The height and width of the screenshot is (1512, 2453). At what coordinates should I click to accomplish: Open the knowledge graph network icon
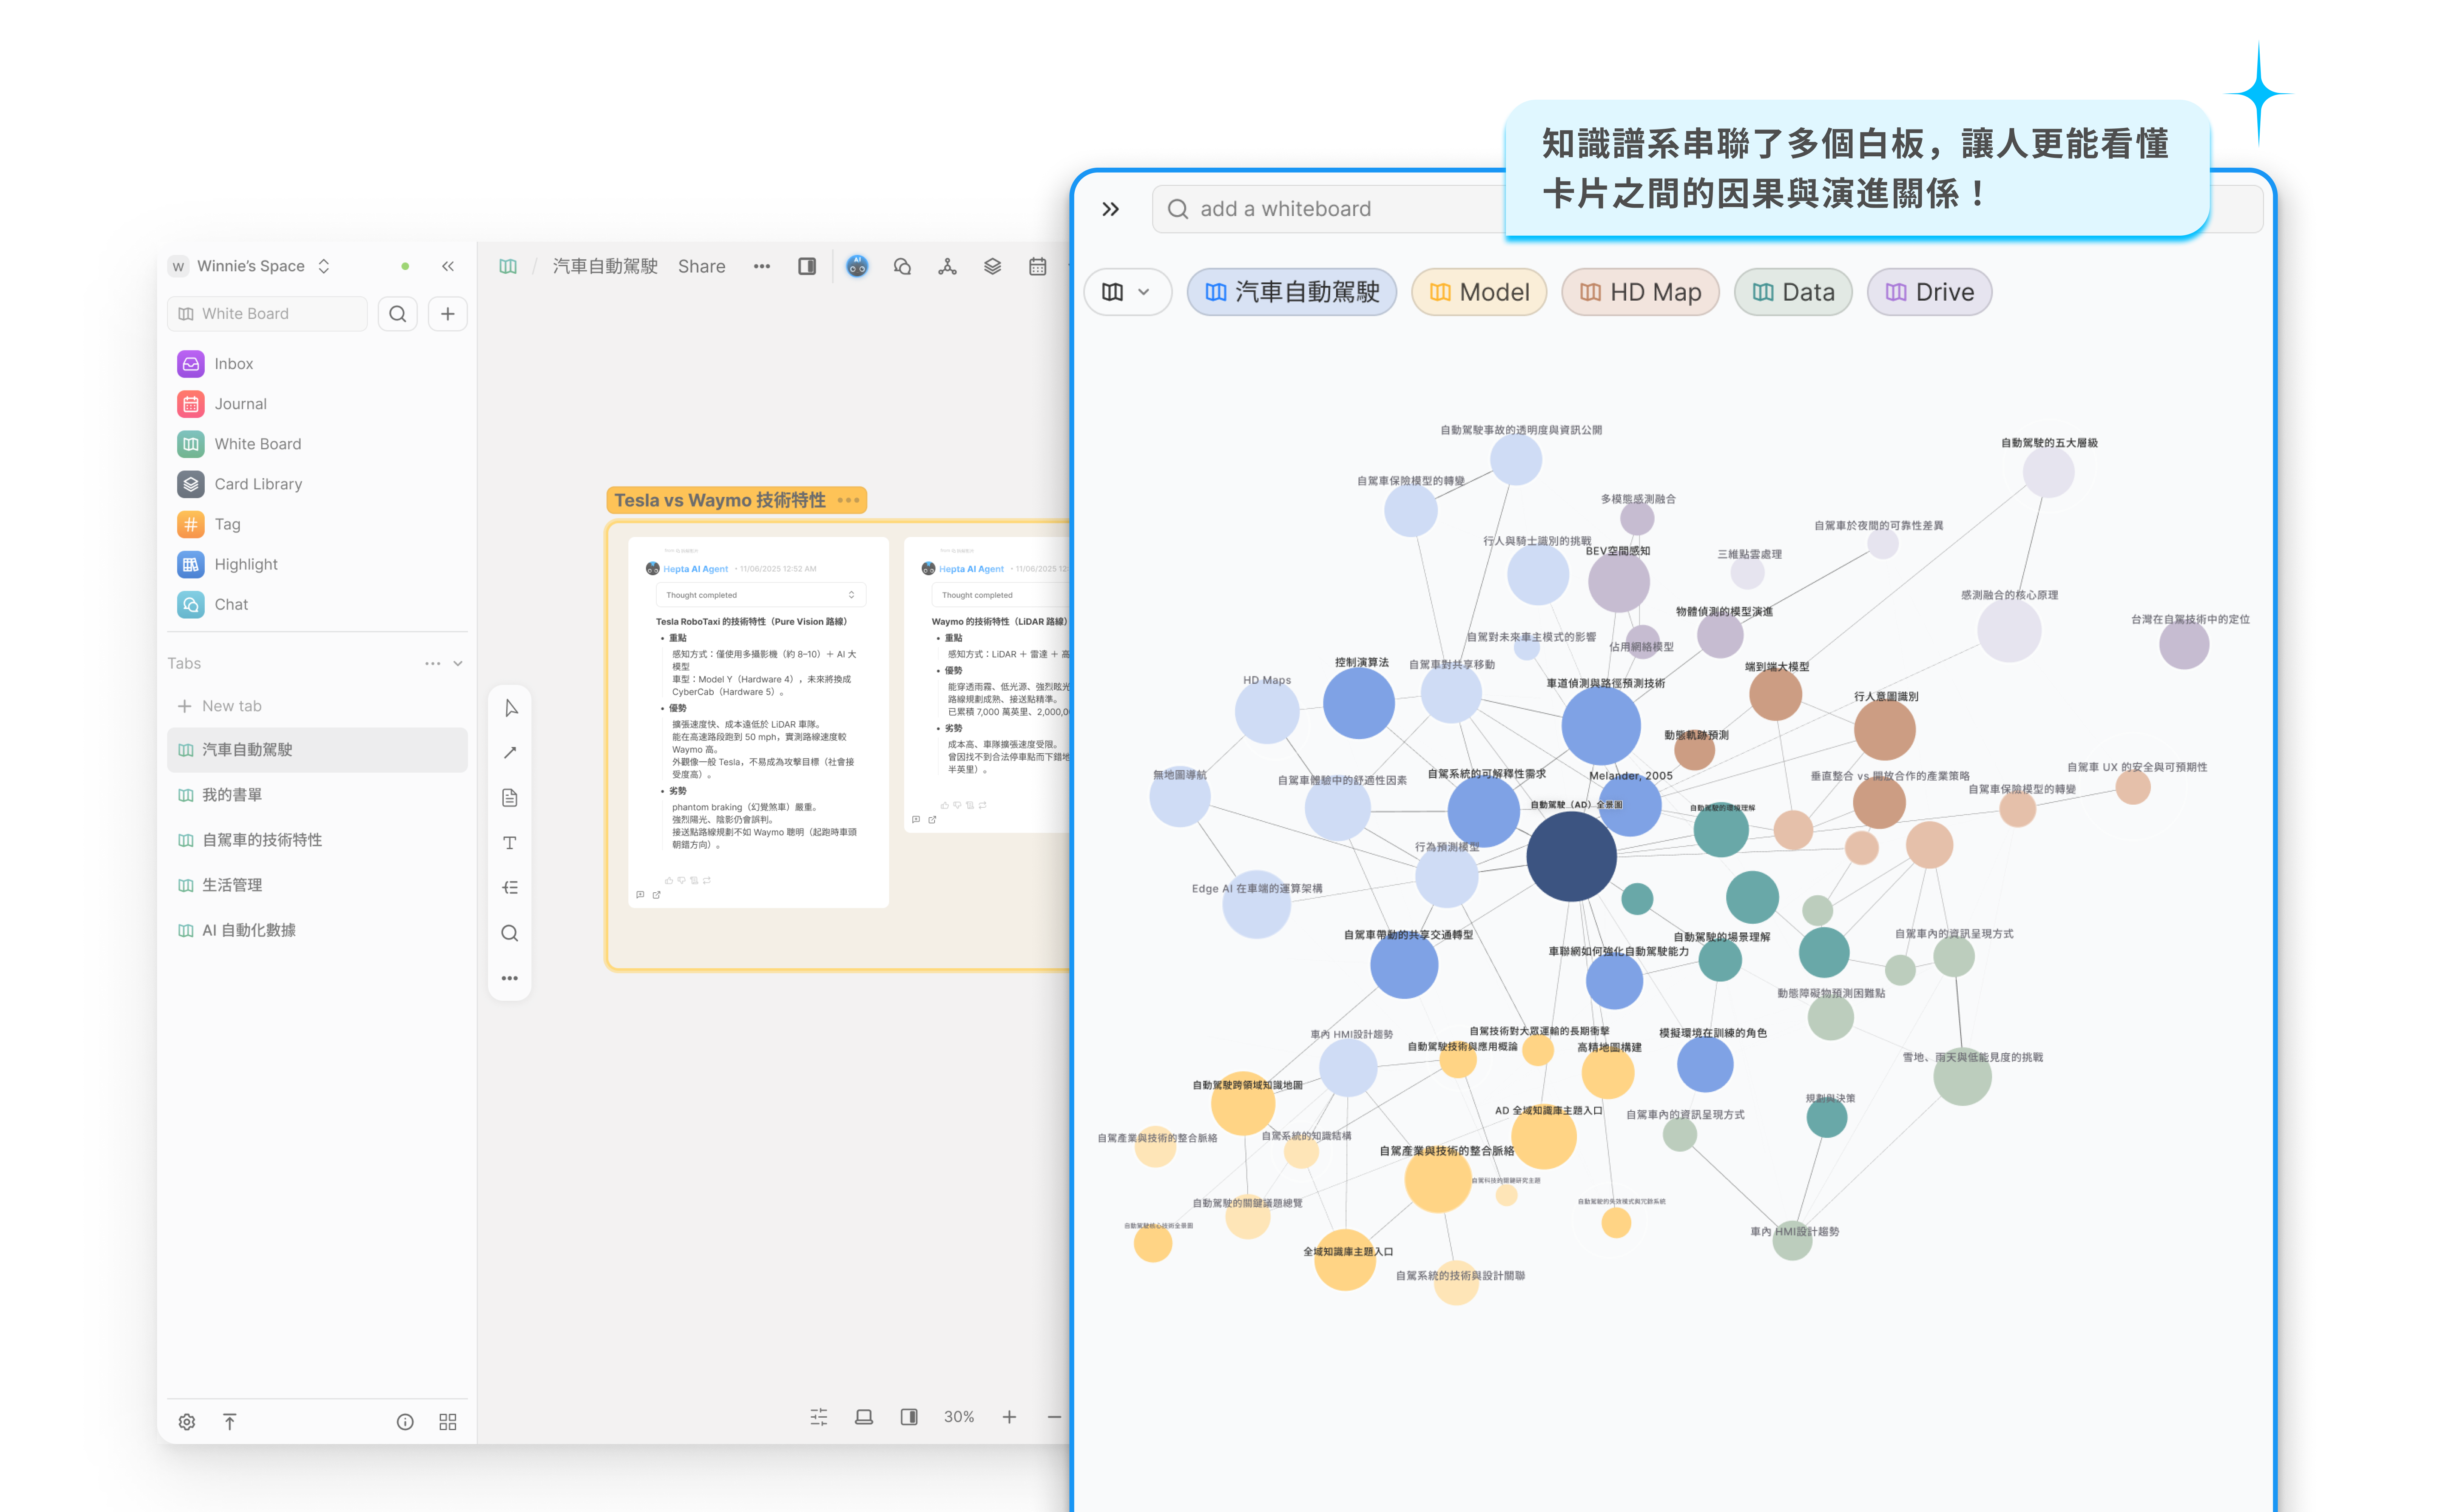click(947, 266)
